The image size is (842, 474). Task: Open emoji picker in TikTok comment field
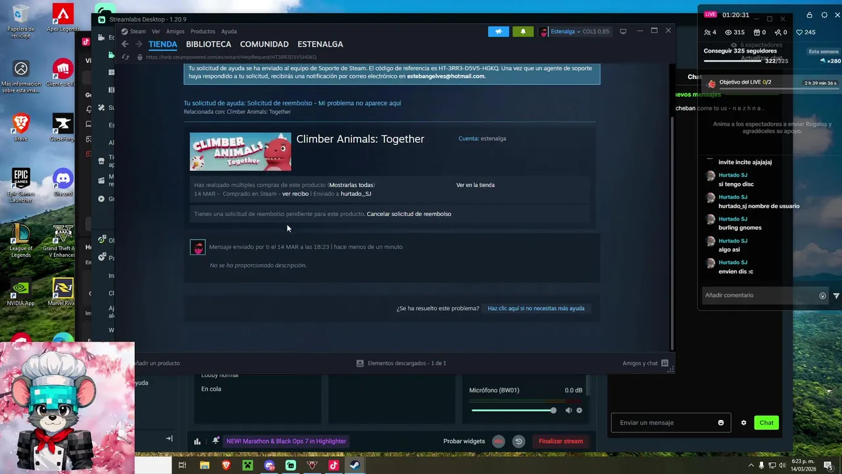pos(822,296)
